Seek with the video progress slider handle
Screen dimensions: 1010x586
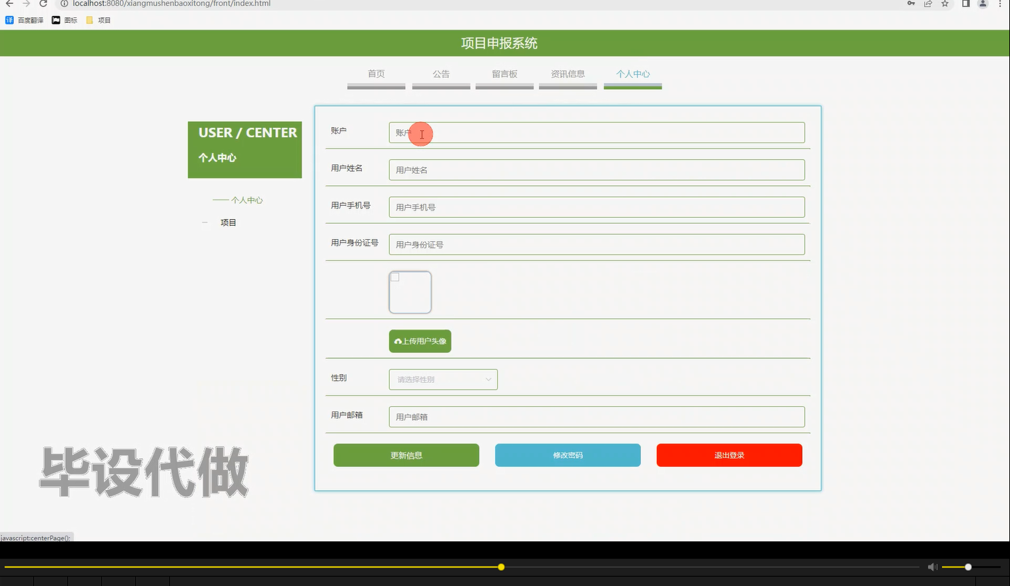click(501, 567)
